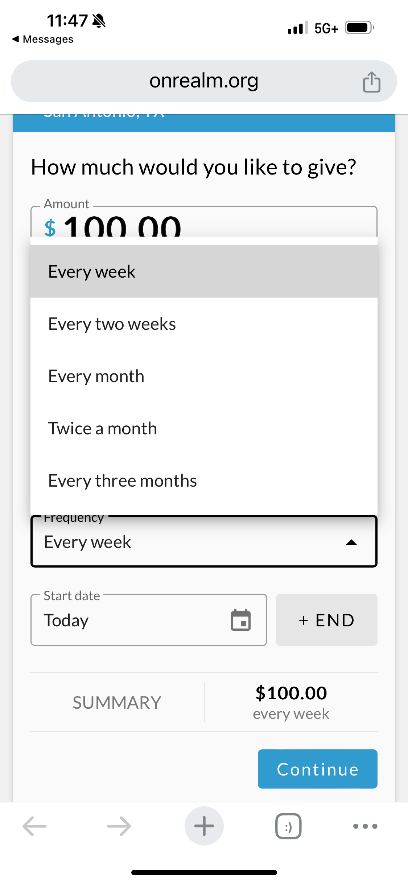This screenshot has width=408, height=884.
Task: Click the Frequency Every week combo box
Action: point(204,541)
